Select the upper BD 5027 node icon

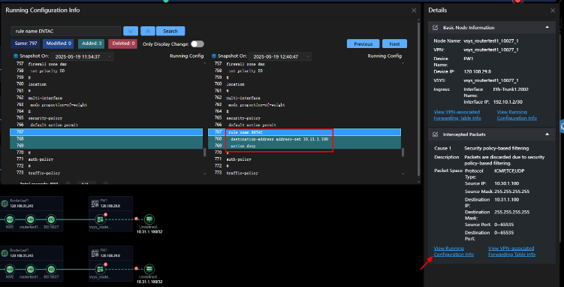[51, 219]
